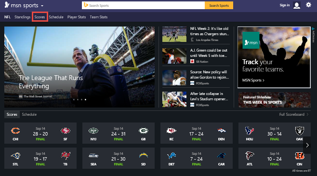The image size is (317, 176).
Task: Show next games with right chevron
Action: (x=307, y=145)
